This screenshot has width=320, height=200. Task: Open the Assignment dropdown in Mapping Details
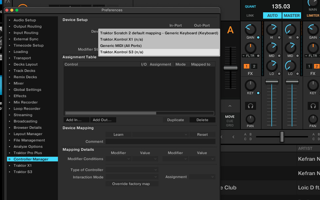point(202,177)
